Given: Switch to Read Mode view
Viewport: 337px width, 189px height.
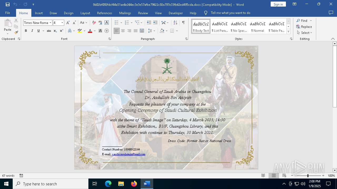Looking at the screenshot, I should (x=263, y=176).
